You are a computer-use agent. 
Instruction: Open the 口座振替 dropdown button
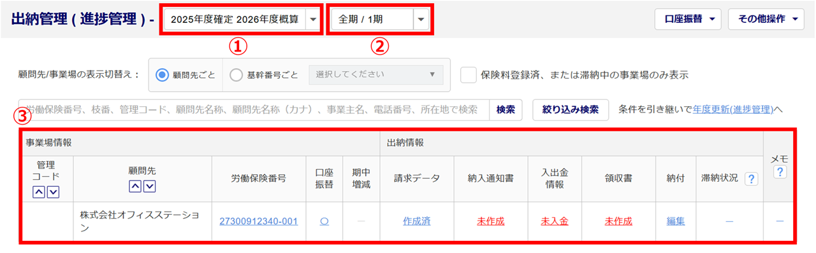(x=688, y=19)
